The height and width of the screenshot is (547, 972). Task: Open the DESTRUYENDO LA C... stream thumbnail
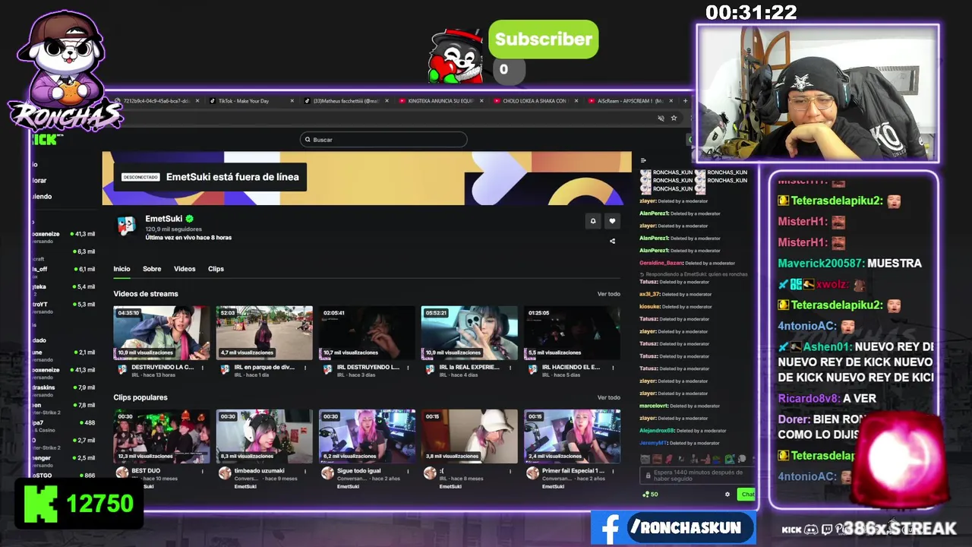point(161,333)
